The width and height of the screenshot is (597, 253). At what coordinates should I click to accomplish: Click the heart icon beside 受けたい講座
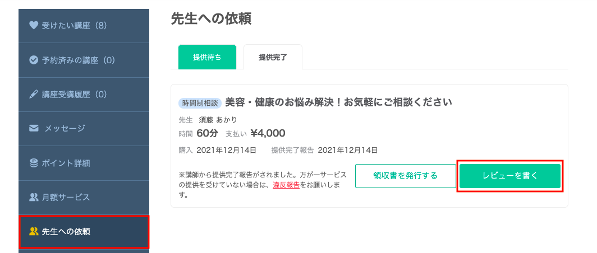(x=34, y=25)
